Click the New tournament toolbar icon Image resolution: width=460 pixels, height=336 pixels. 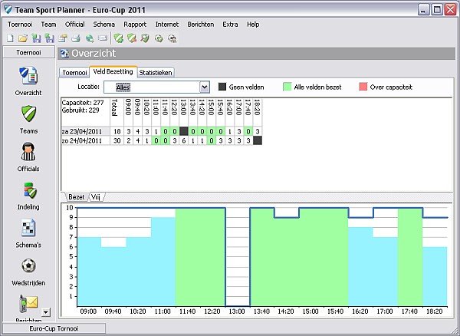coord(10,38)
